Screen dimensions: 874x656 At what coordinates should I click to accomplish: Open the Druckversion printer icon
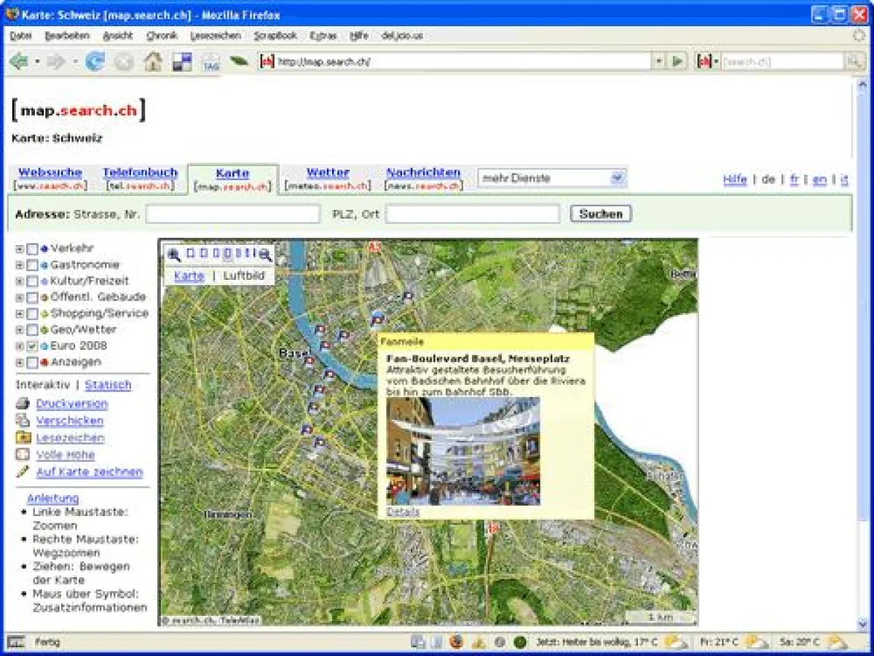(22, 404)
